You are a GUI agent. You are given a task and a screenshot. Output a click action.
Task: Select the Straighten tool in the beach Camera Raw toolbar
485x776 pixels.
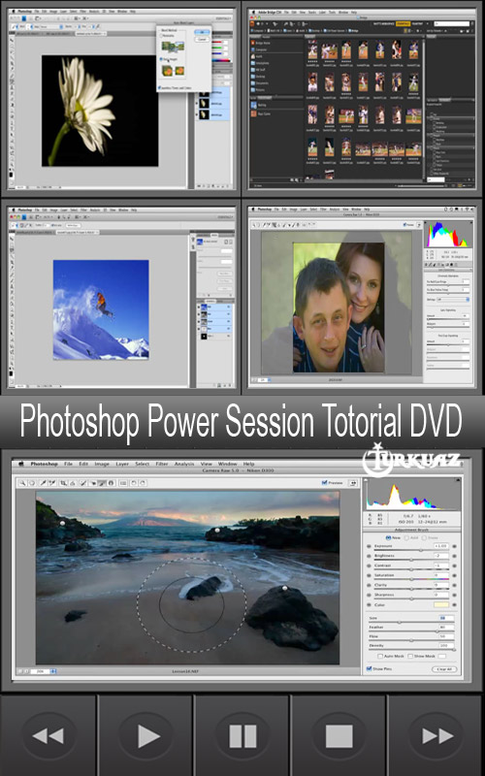(x=72, y=482)
